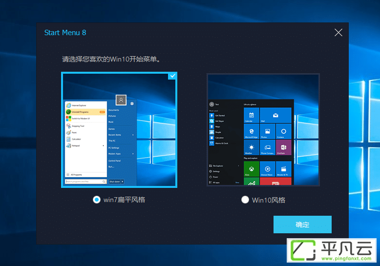
Task: Click the Calendar tile in Win10 preview
Action: tap(252, 115)
